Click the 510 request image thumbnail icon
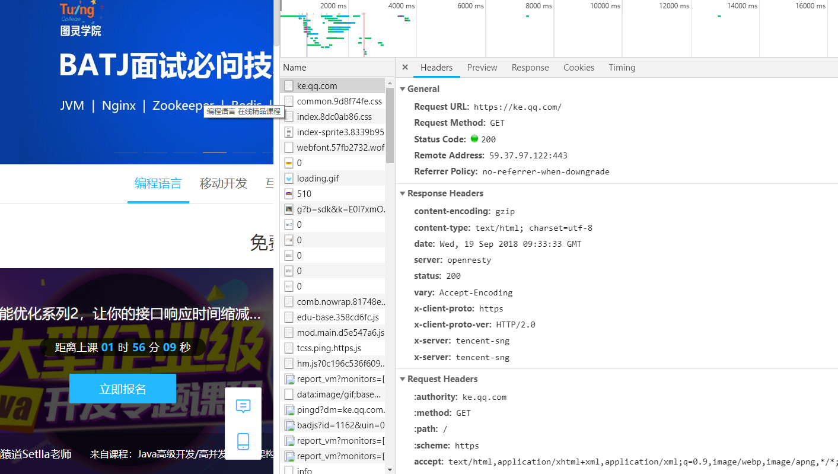The height and width of the screenshot is (474, 838). pyautogui.click(x=289, y=194)
